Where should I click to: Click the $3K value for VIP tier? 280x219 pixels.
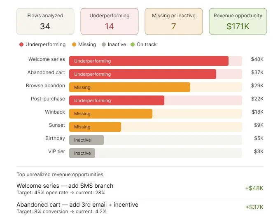point(259,151)
